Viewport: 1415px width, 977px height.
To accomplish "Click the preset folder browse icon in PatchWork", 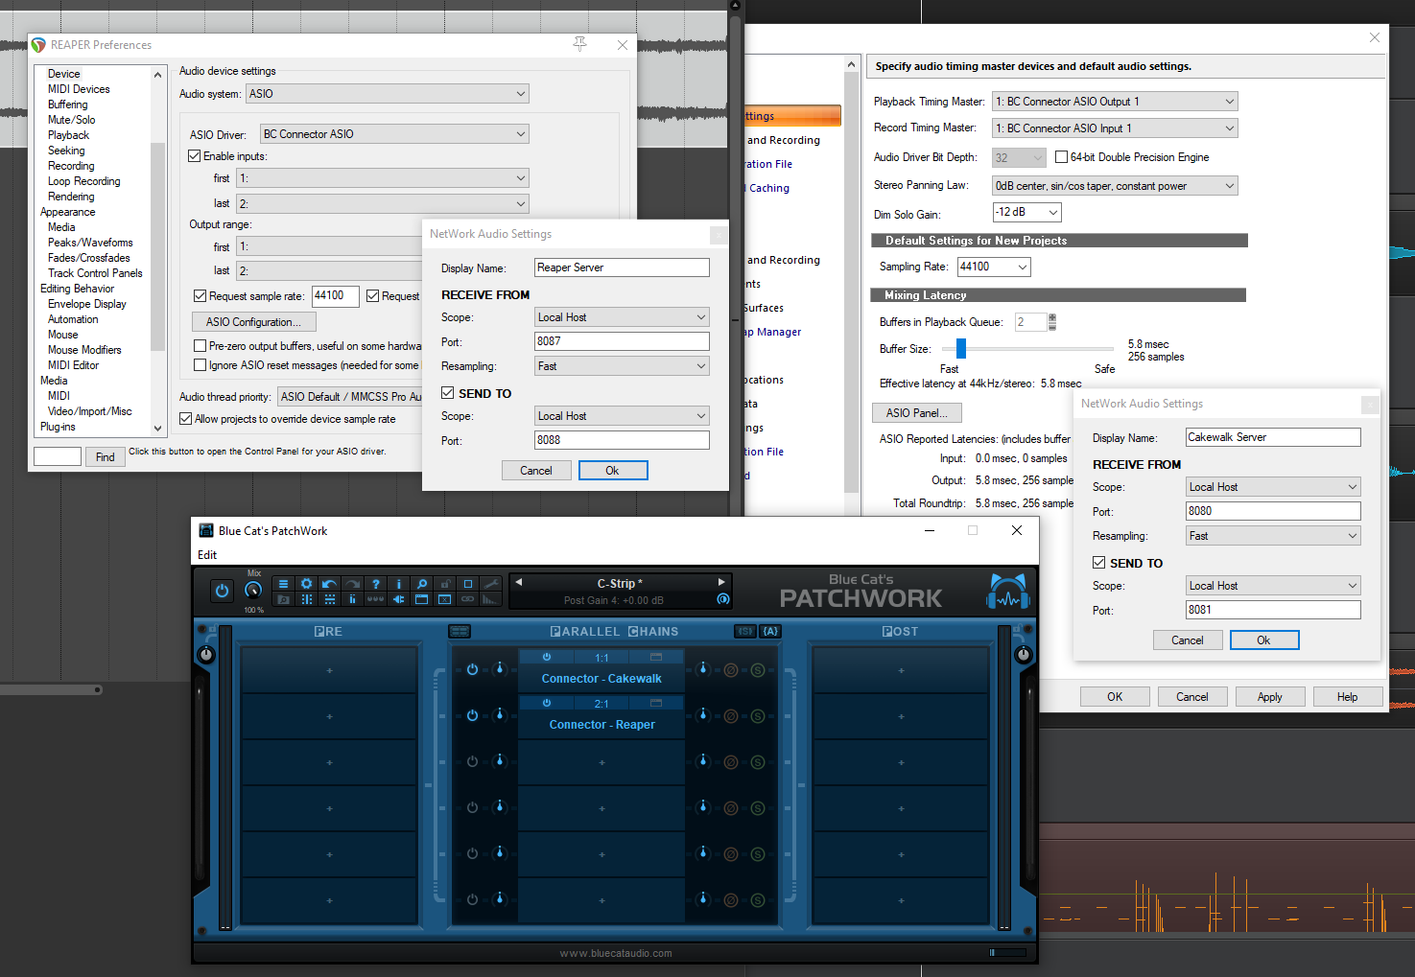I will (283, 599).
